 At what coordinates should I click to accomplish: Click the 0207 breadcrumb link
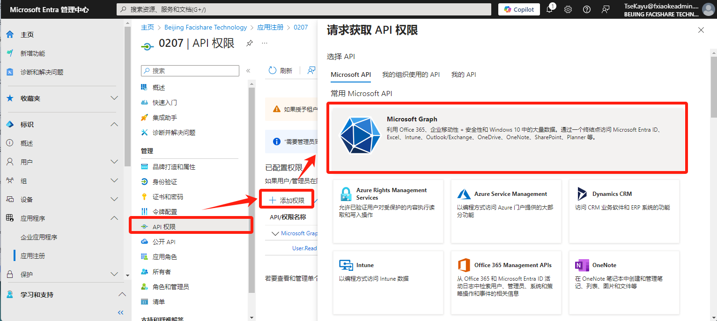point(301,27)
